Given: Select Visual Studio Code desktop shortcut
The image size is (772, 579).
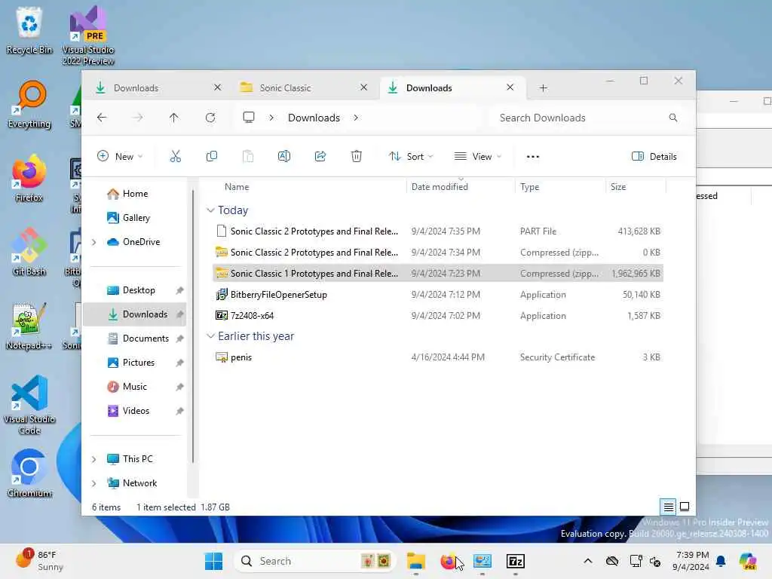Looking at the screenshot, I should pyautogui.click(x=29, y=405).
